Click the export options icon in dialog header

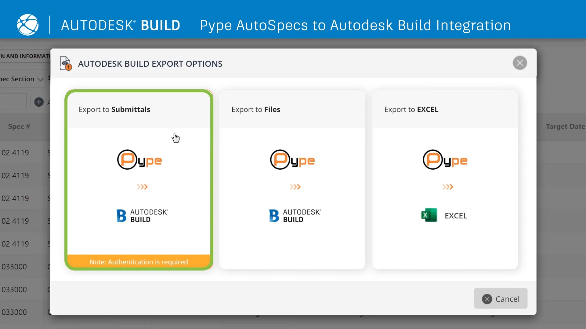66,63
